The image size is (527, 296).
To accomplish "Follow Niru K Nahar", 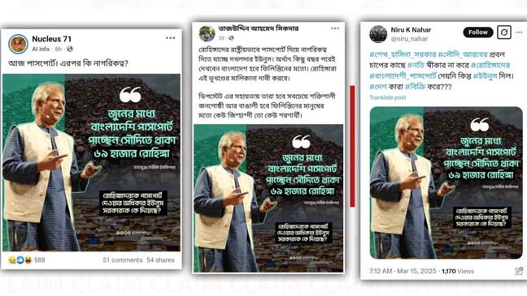I will [478, 32].
